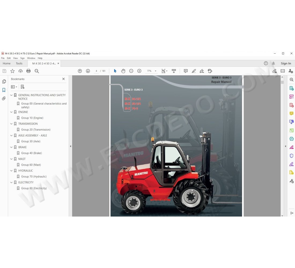295x268 pixels.
Task: Activate the Hand pan tool
Action: pos(123,71)
